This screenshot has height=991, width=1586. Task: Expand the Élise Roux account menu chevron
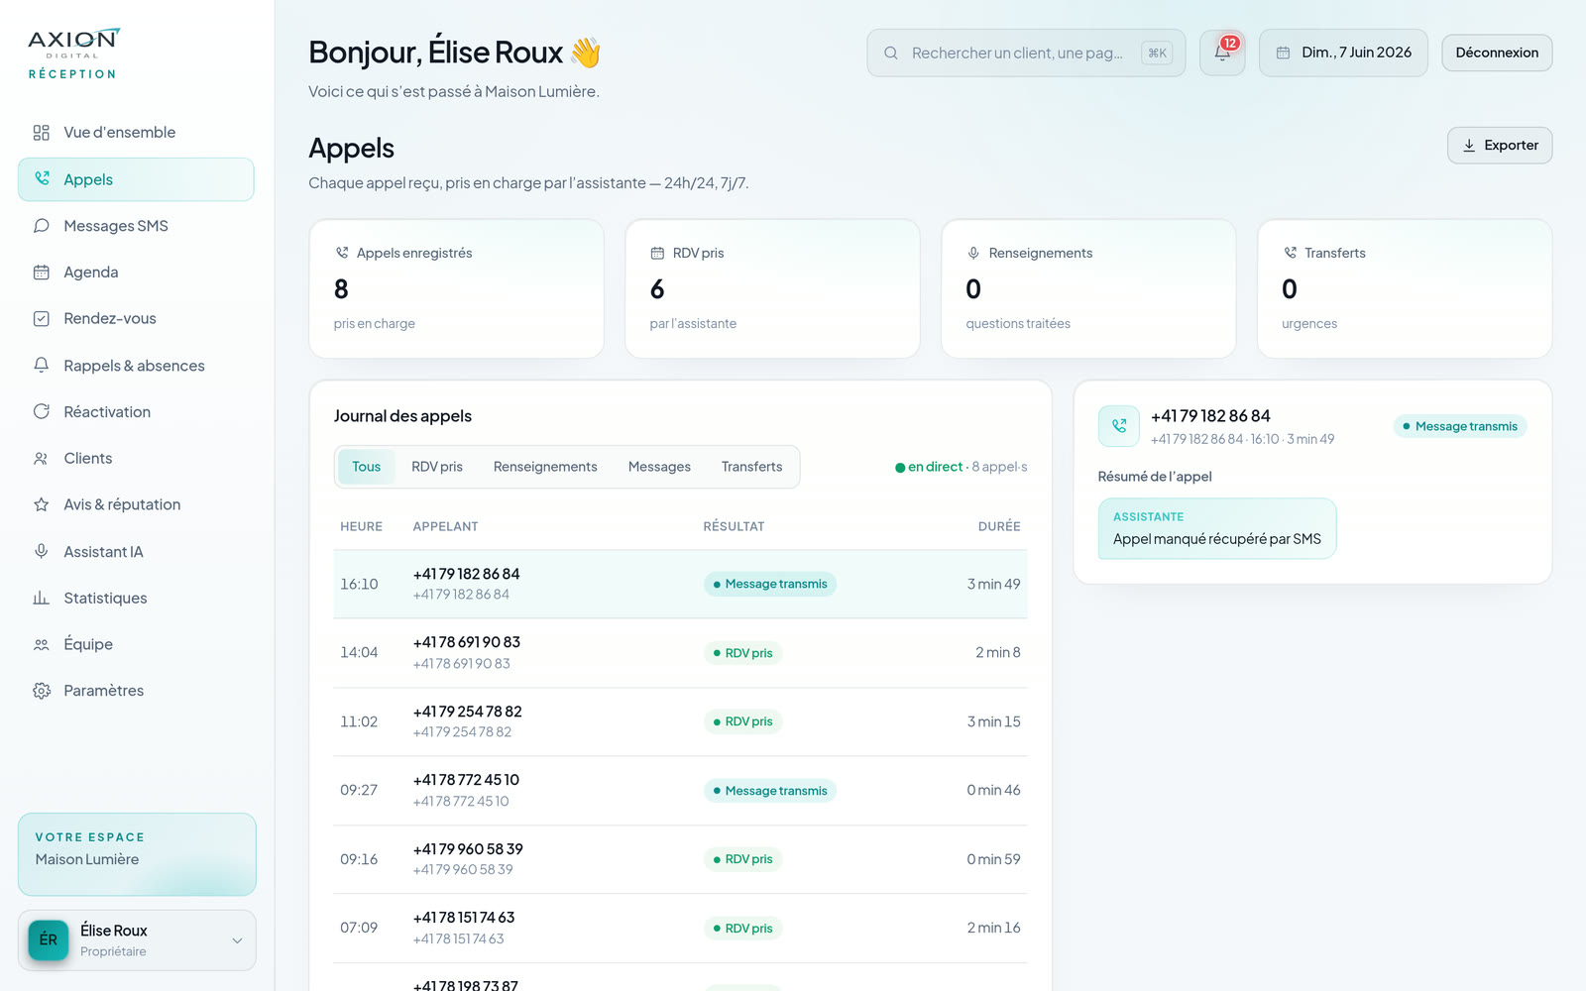pyautogui.click(x=237, y=941)
